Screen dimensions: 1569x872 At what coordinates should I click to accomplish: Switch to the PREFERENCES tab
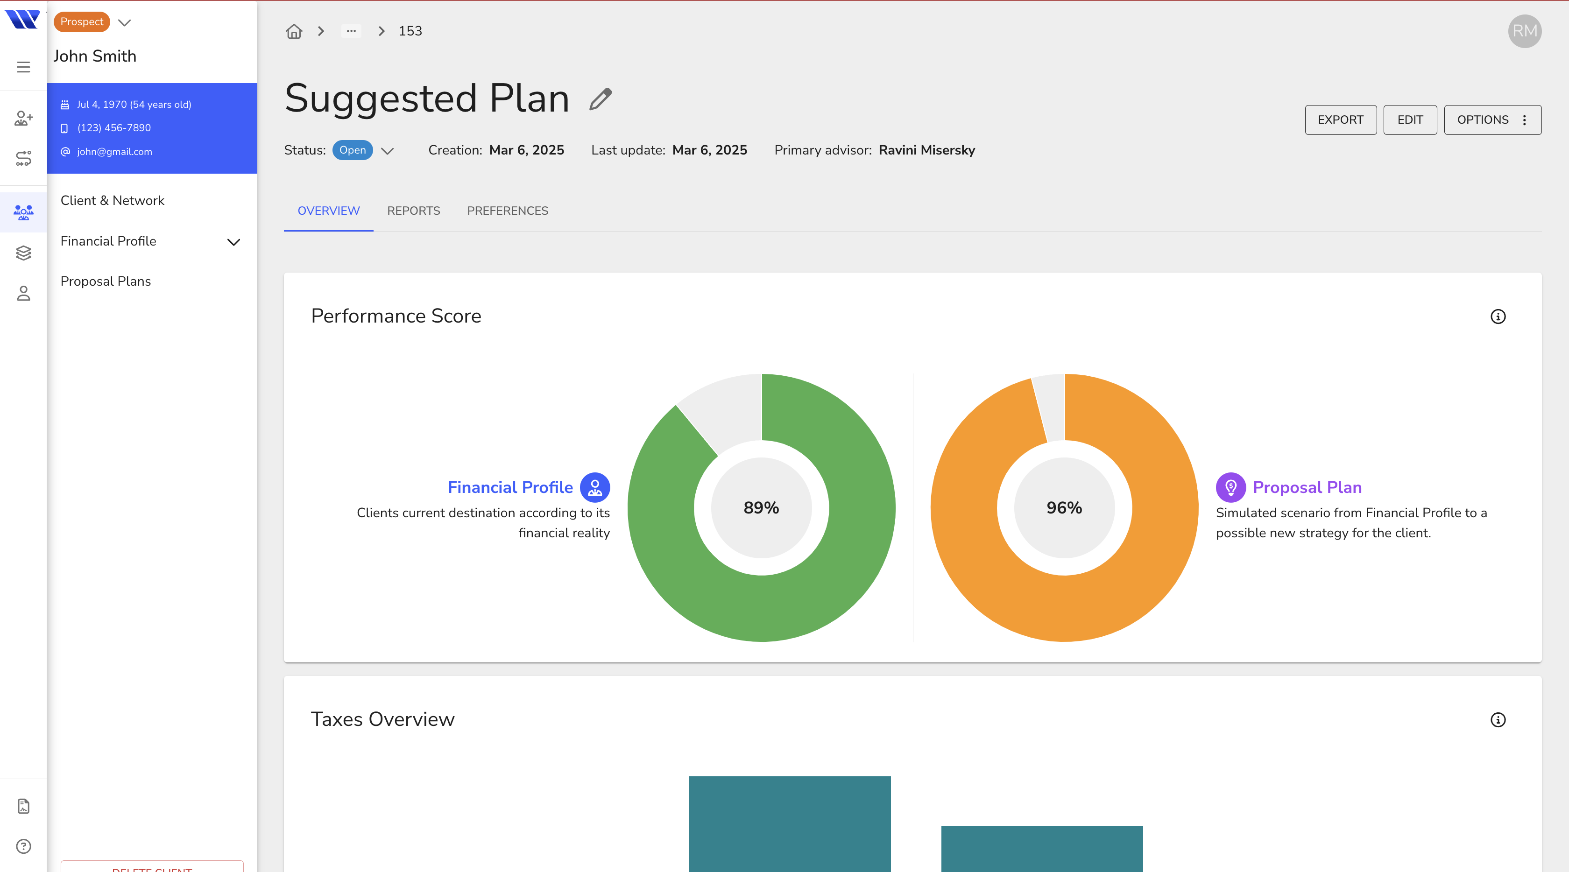pos(508,211)
